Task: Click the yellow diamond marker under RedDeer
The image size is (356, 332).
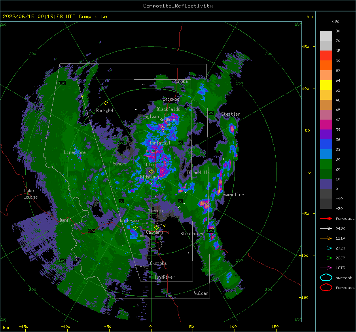Action: click(x=163, y=128)
